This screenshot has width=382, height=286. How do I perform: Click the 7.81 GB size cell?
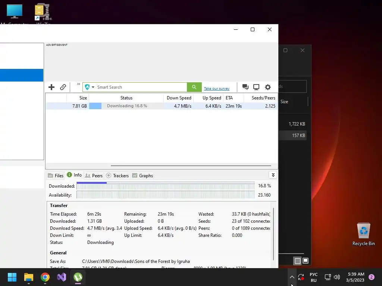click(79, 106)
